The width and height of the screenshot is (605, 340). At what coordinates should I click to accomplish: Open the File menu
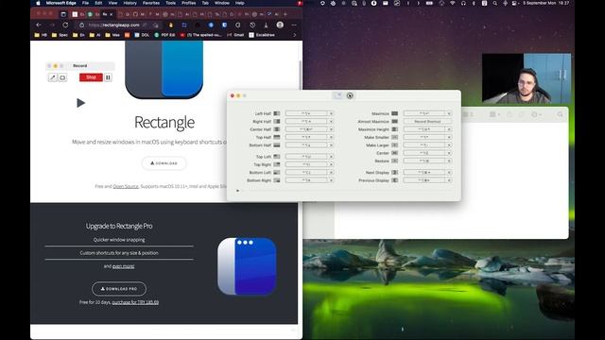click(x=85, y=3)
